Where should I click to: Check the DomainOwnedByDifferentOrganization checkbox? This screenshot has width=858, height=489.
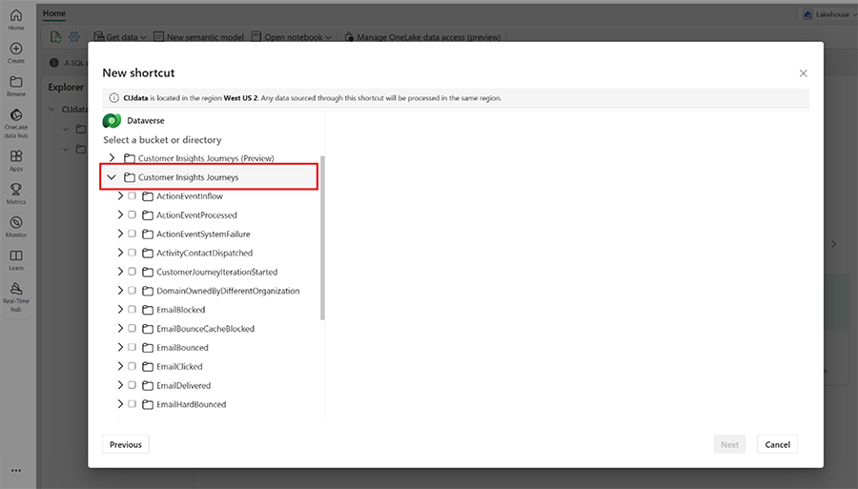(x=132, y=291)
